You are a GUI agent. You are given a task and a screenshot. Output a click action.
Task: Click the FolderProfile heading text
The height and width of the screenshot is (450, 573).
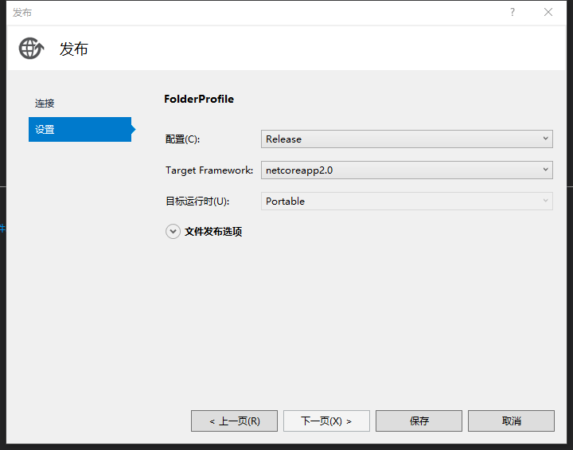point(199,99)
